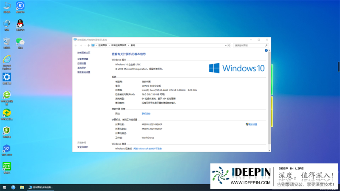Open the blue gear tool desktop icon
340x191 pixels.
coord(7,79)
